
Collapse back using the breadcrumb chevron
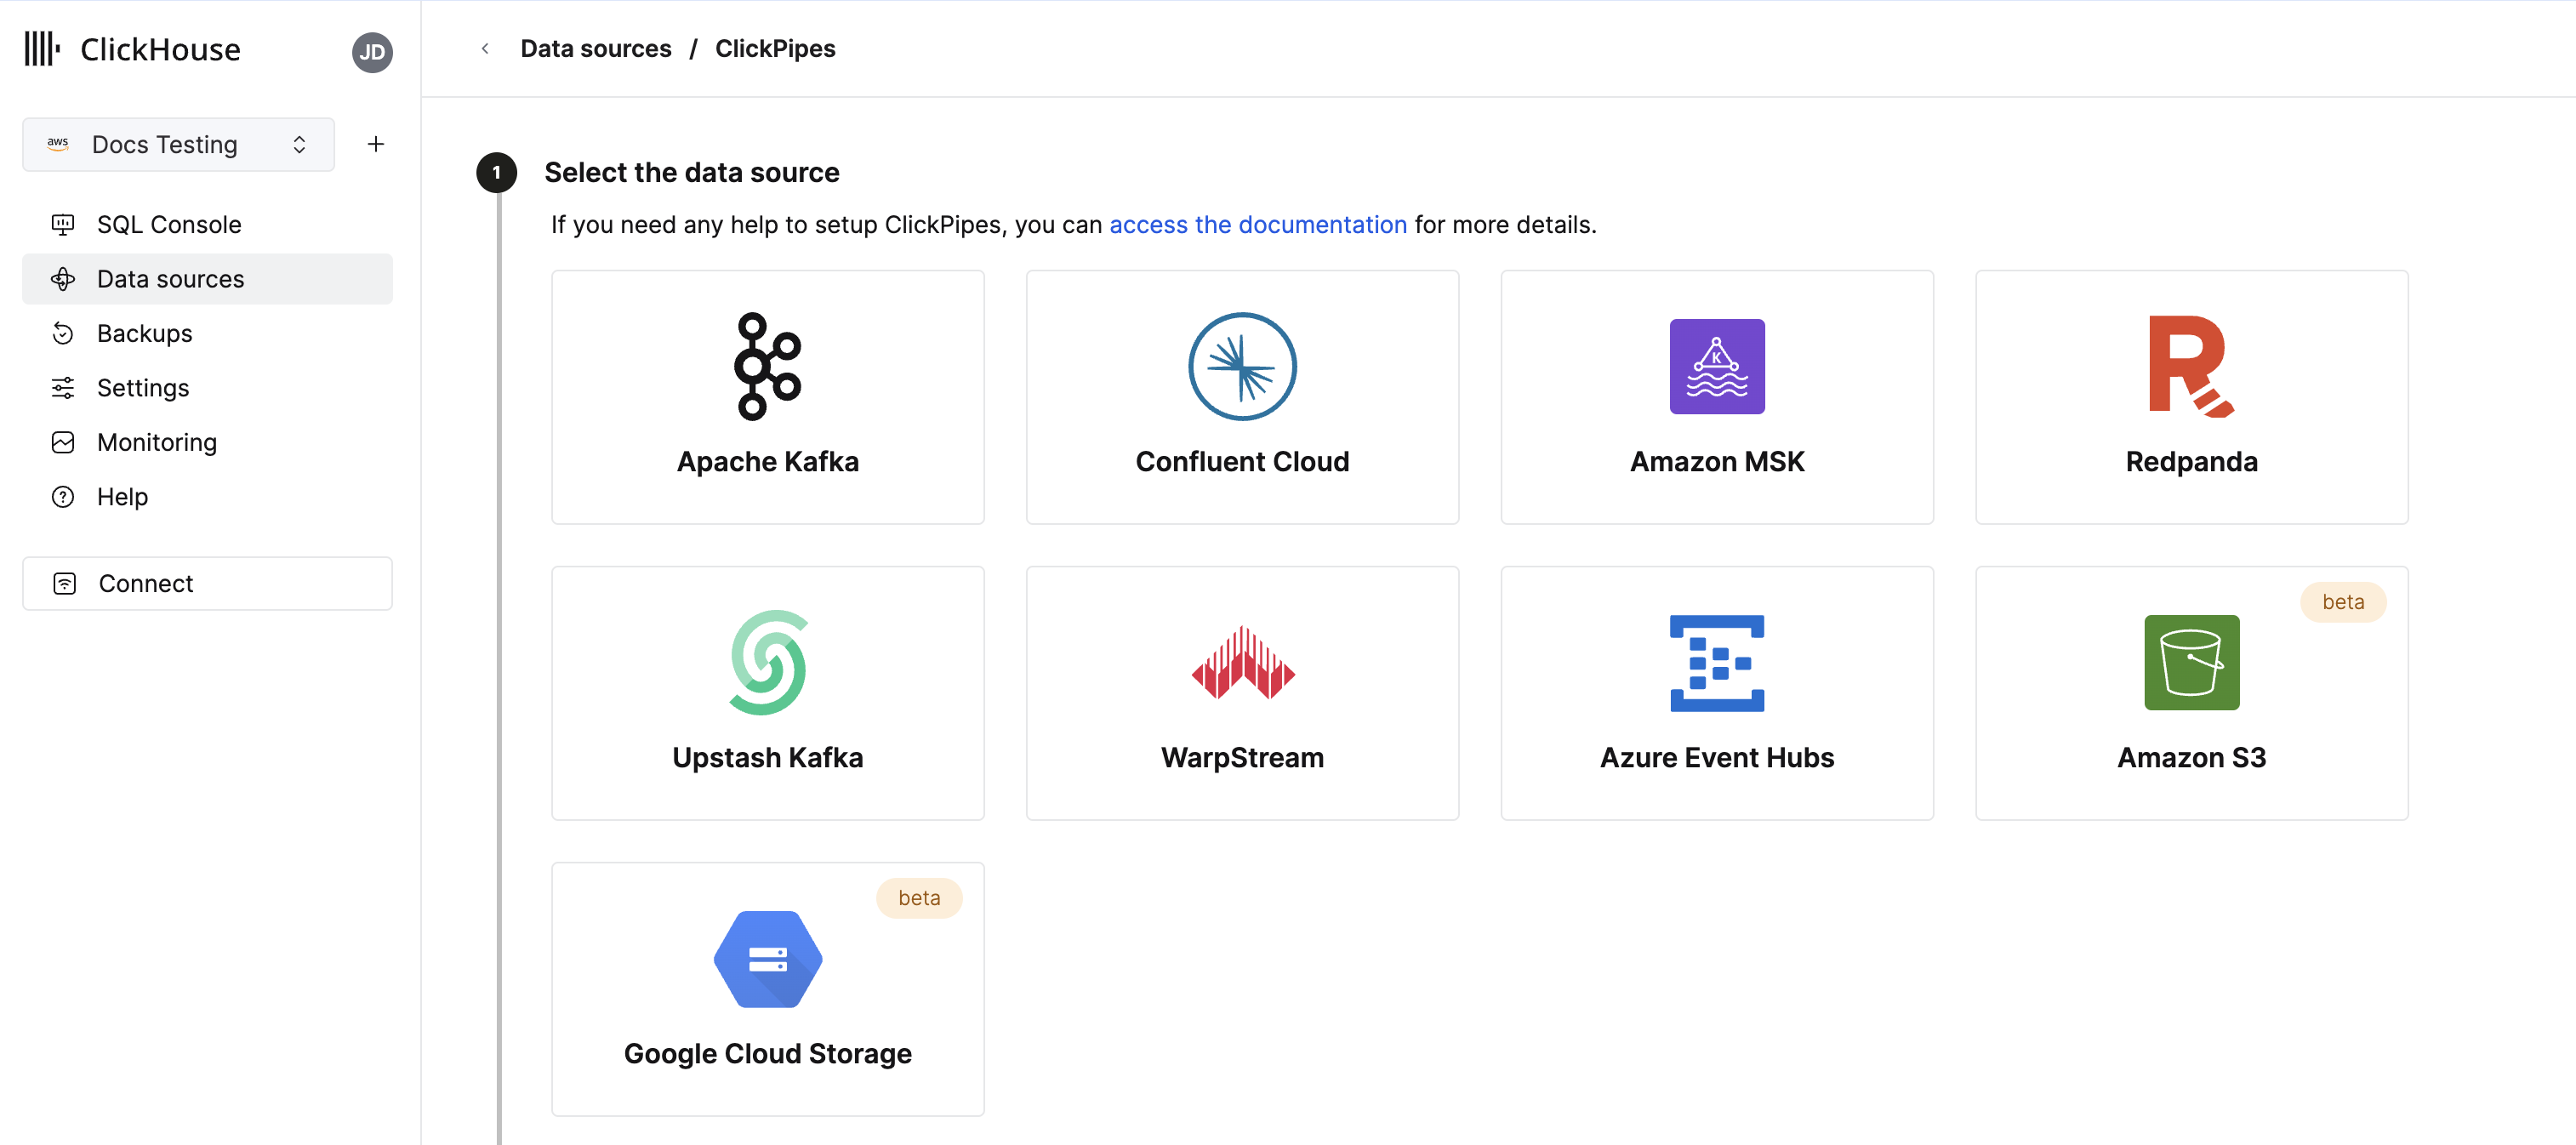485,48
